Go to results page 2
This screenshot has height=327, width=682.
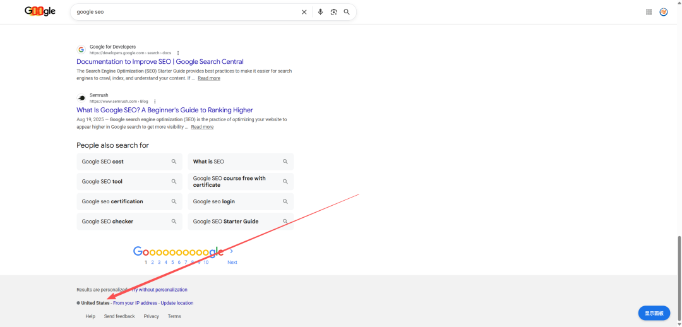click(152, 262)
